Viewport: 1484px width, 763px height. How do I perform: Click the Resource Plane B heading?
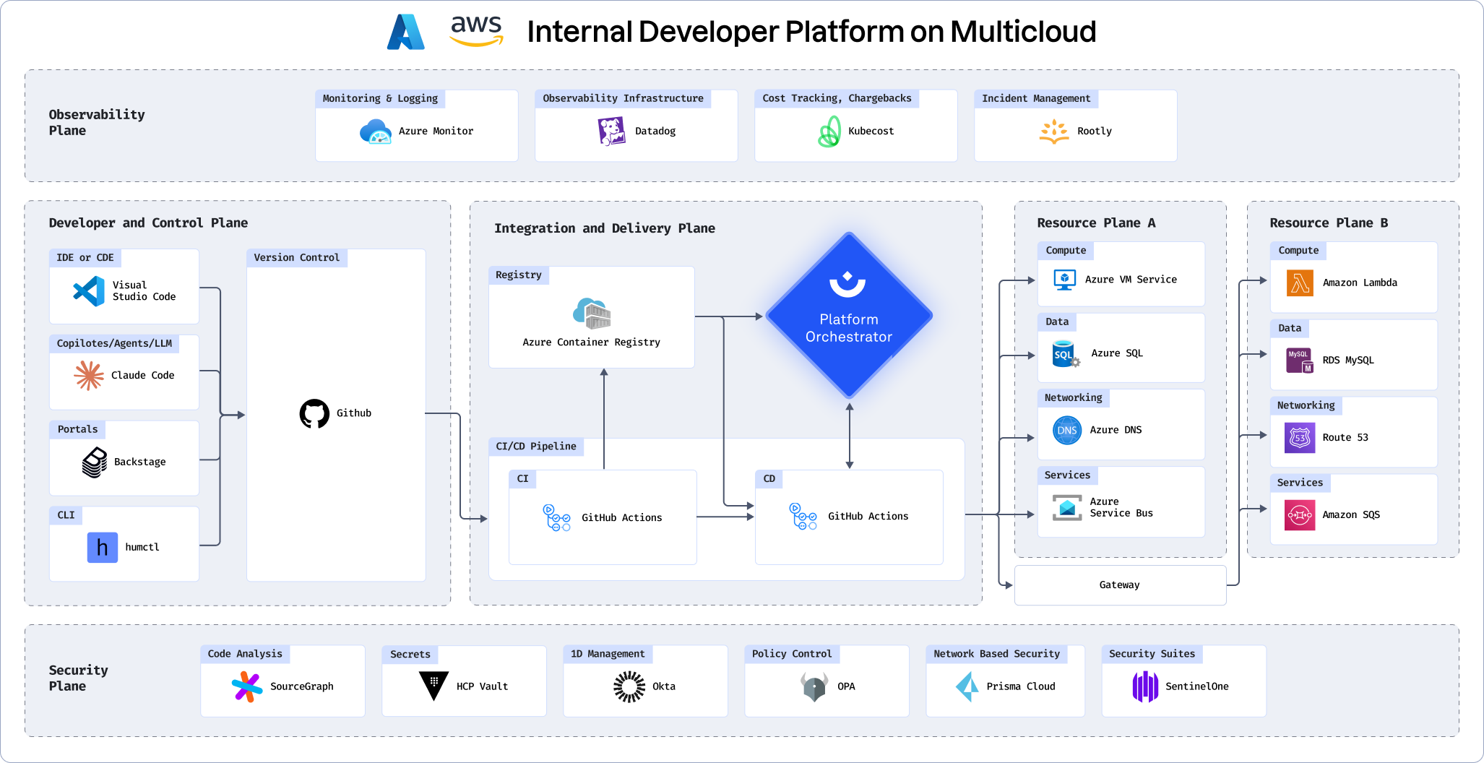[x=1329, y=223]
